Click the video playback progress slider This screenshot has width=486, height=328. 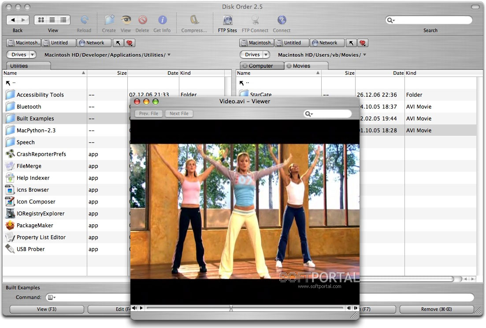point(245,308)
